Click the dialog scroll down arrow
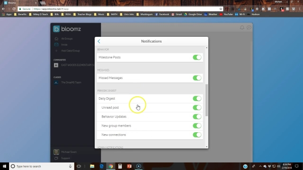Screen dimensions: 303x170 pyautogui.click(x=206, y=147)
